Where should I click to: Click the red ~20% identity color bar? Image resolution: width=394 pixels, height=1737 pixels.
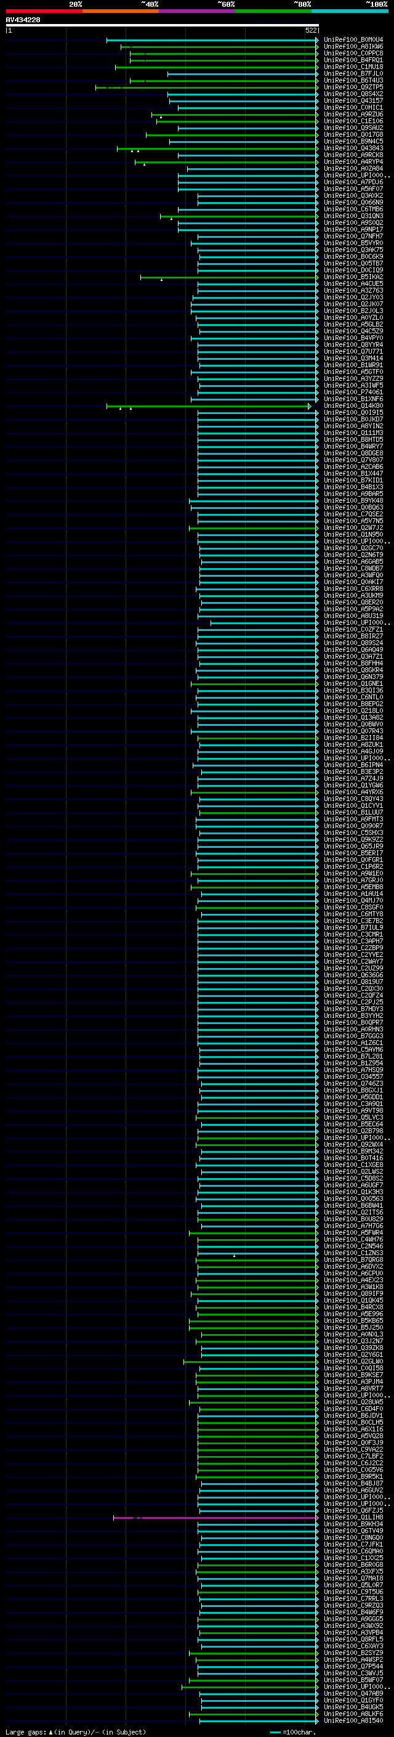pos(44,11)
